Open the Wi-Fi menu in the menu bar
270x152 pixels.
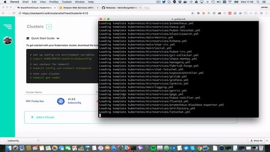click(x=230, y=2)
